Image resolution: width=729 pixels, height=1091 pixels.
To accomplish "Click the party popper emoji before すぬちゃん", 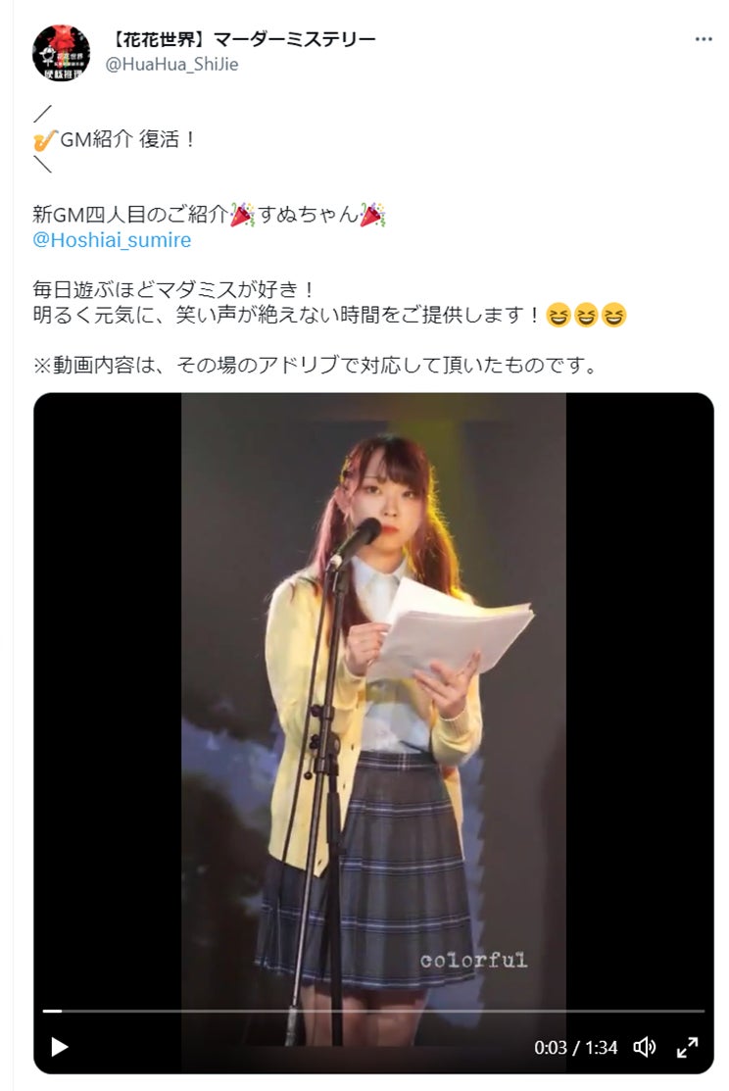I will 242,215.
